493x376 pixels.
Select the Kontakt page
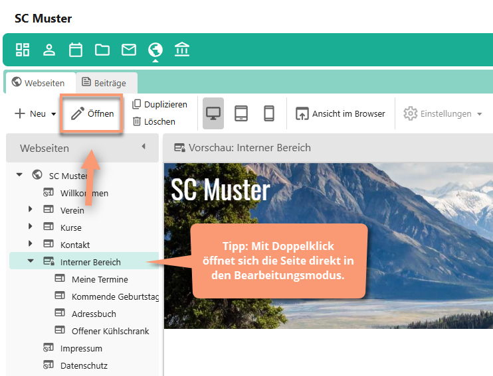pos(75,245)
